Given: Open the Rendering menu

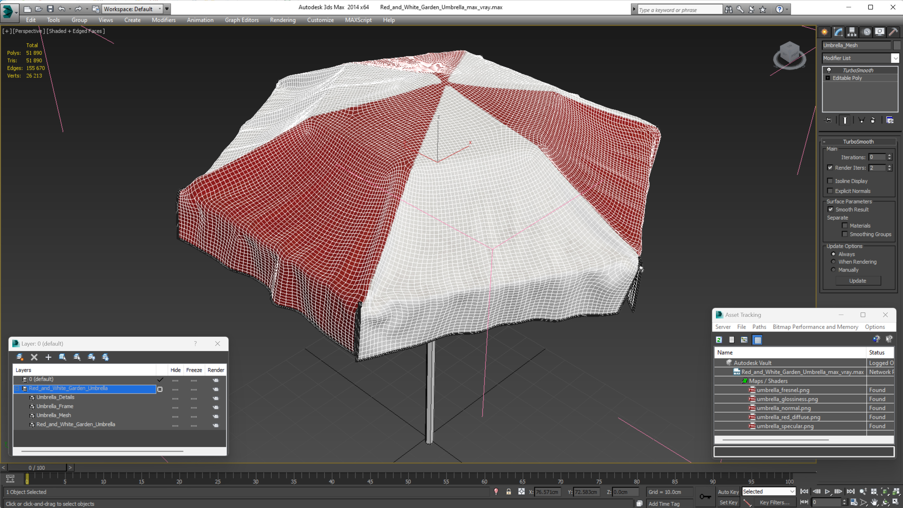Looking at the screenshot, I should (283, 20).
